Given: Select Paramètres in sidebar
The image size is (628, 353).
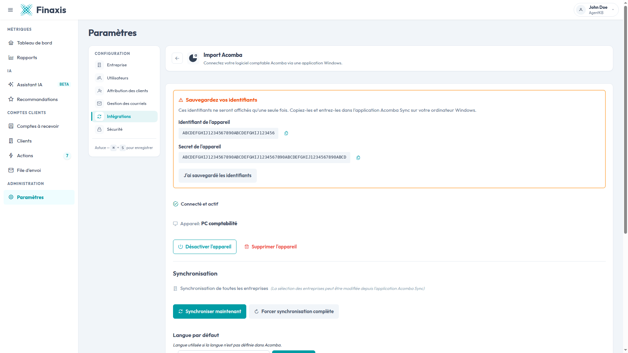Looking at the screenshot, I should (x=39, y=197).
